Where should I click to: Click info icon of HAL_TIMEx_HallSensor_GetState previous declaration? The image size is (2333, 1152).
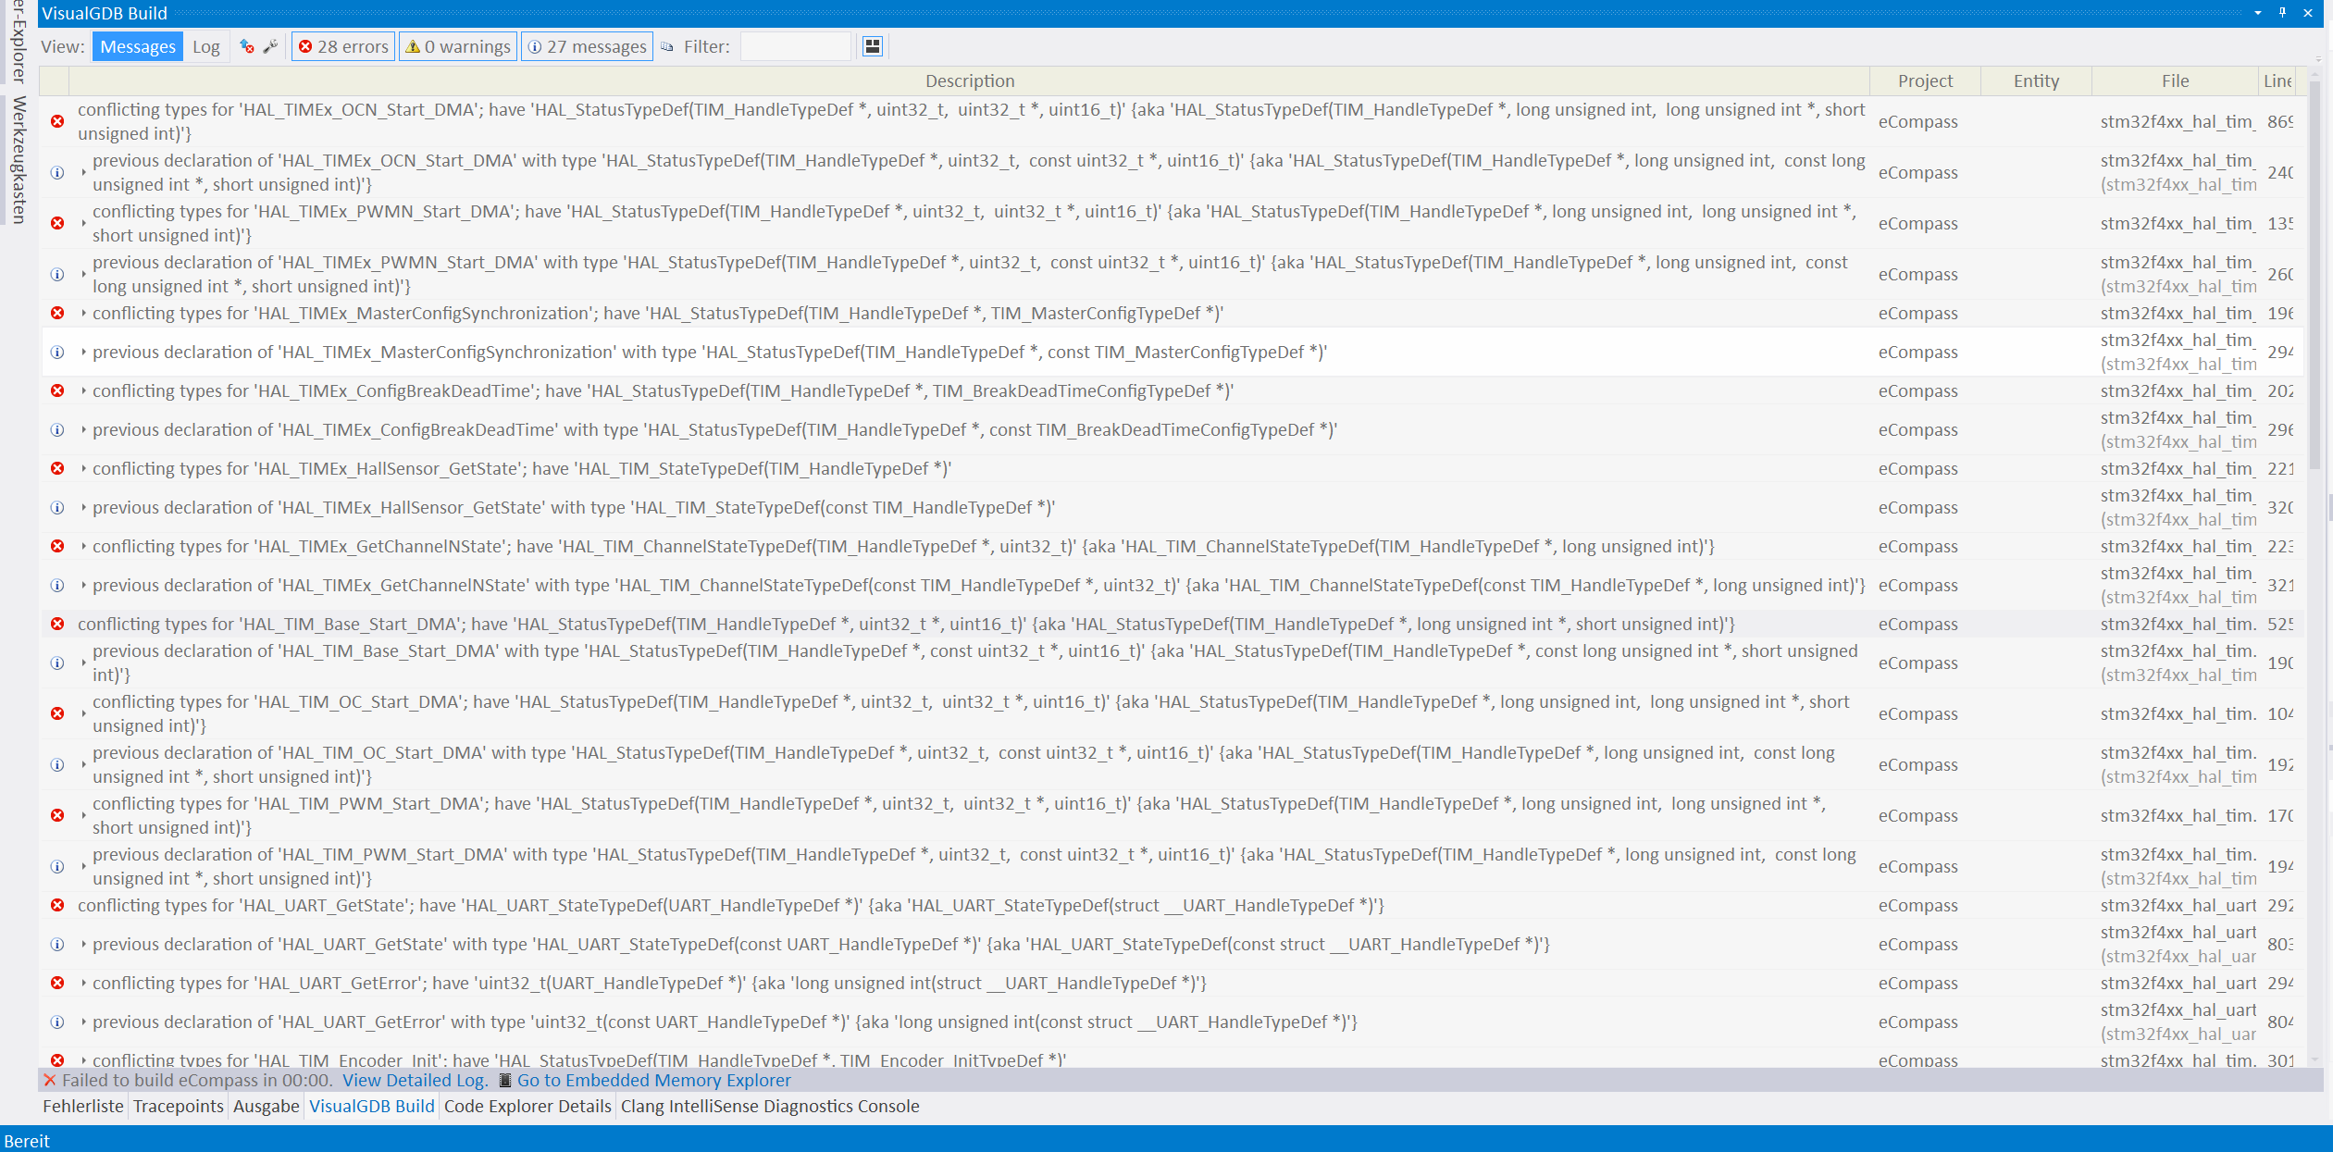click(57, 507)
